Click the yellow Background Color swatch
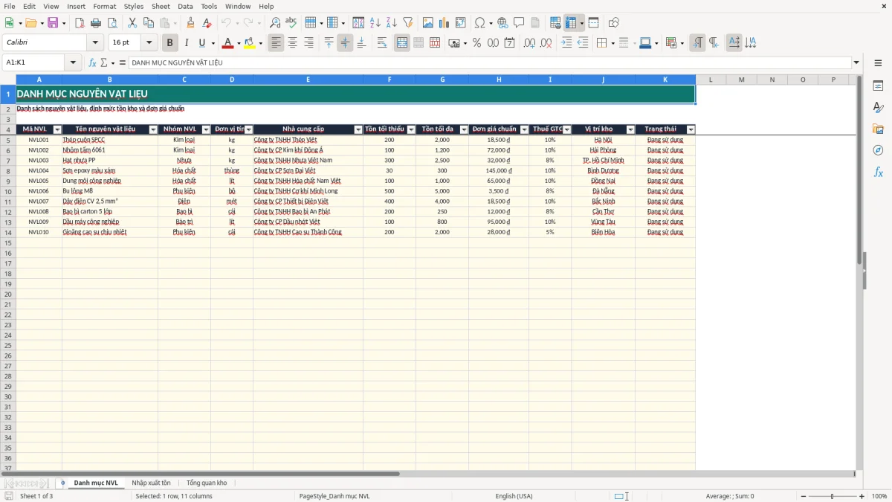The height and width of the screenshot is (502, 892). (249, 43)
